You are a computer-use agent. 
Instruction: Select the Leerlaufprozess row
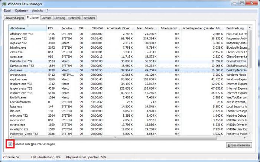(x=20, y=101)
